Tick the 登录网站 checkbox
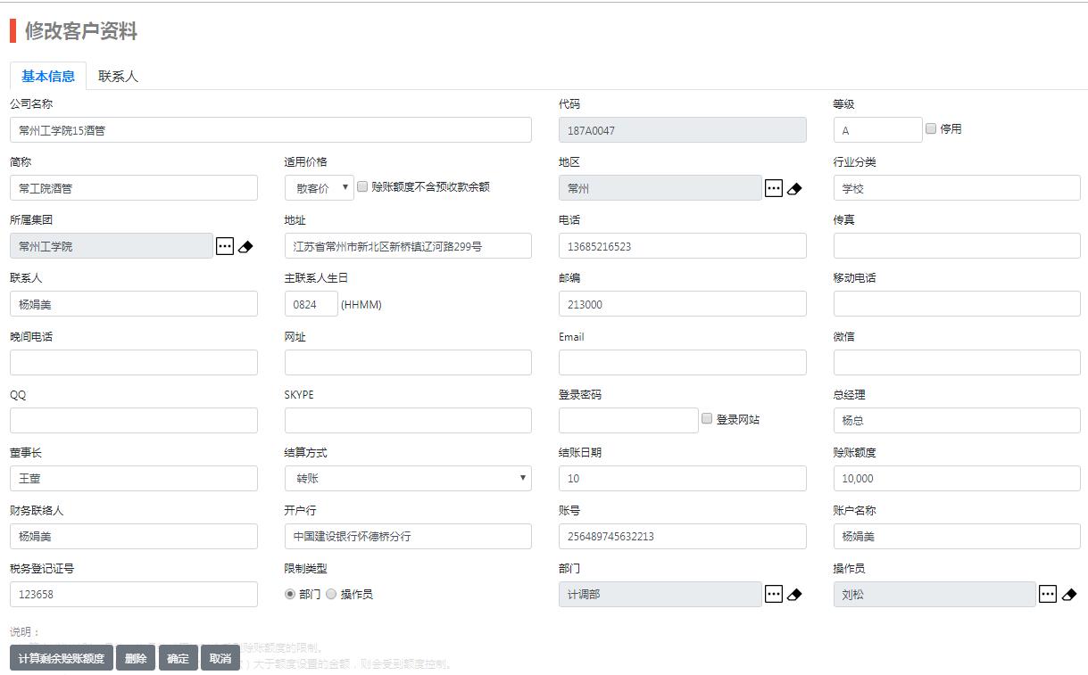The image size is (1088, 675). (707, 418)
